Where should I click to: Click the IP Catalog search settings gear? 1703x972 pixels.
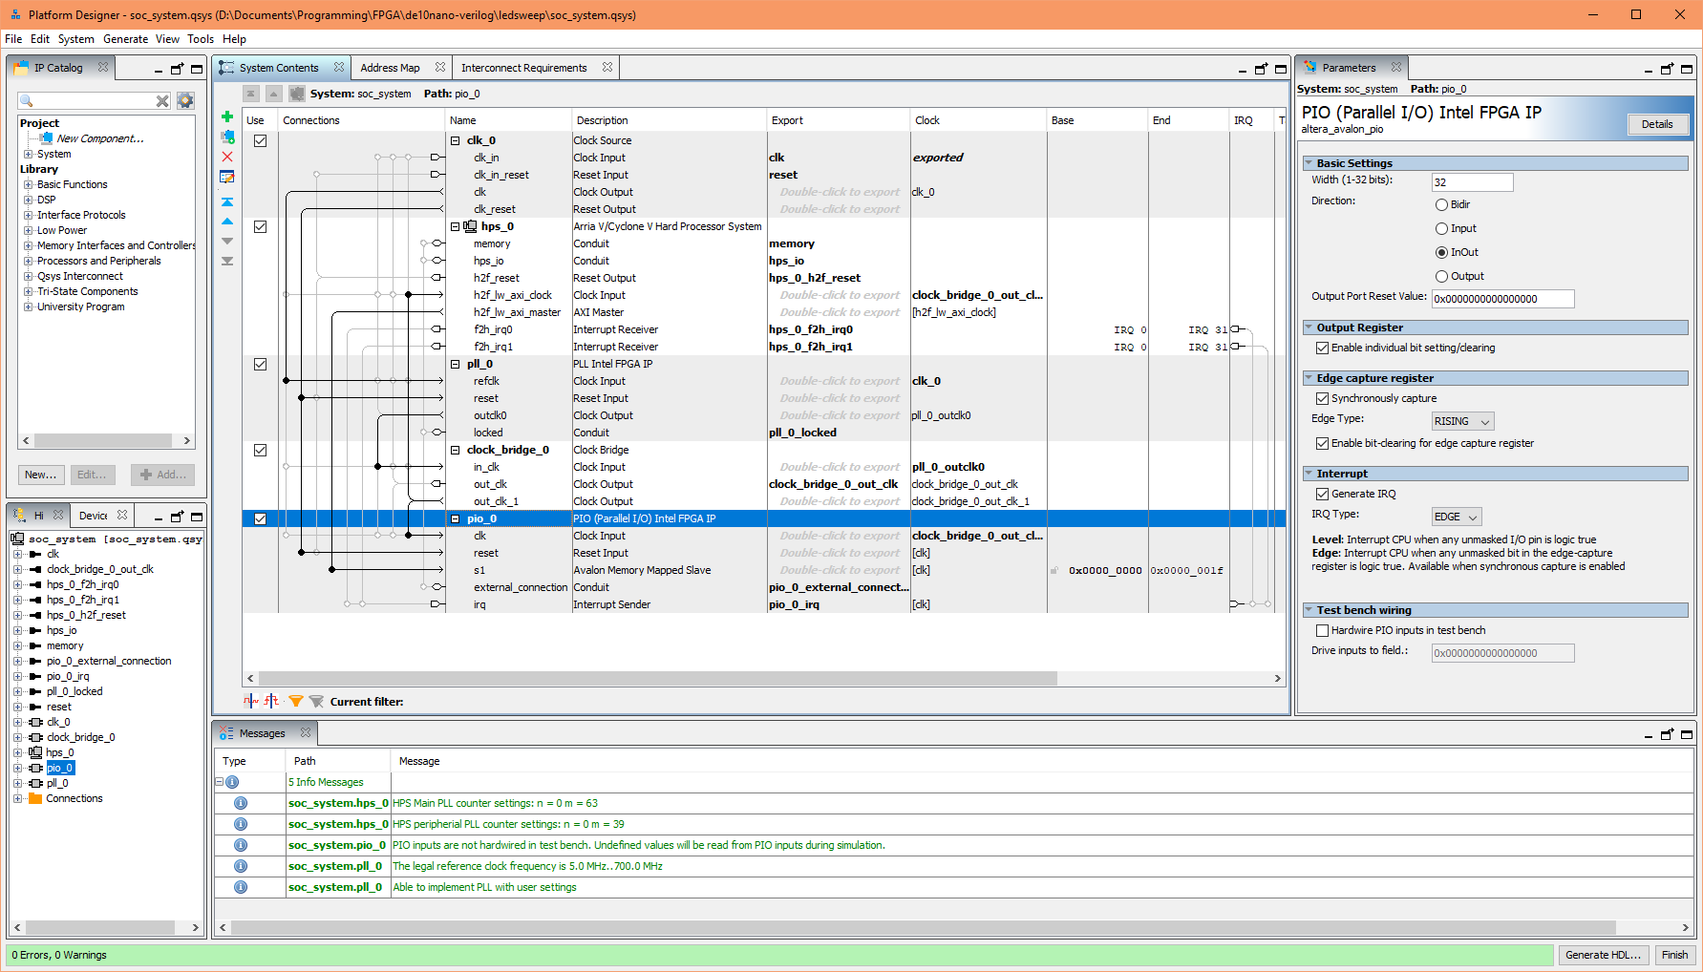pos(185,100)
